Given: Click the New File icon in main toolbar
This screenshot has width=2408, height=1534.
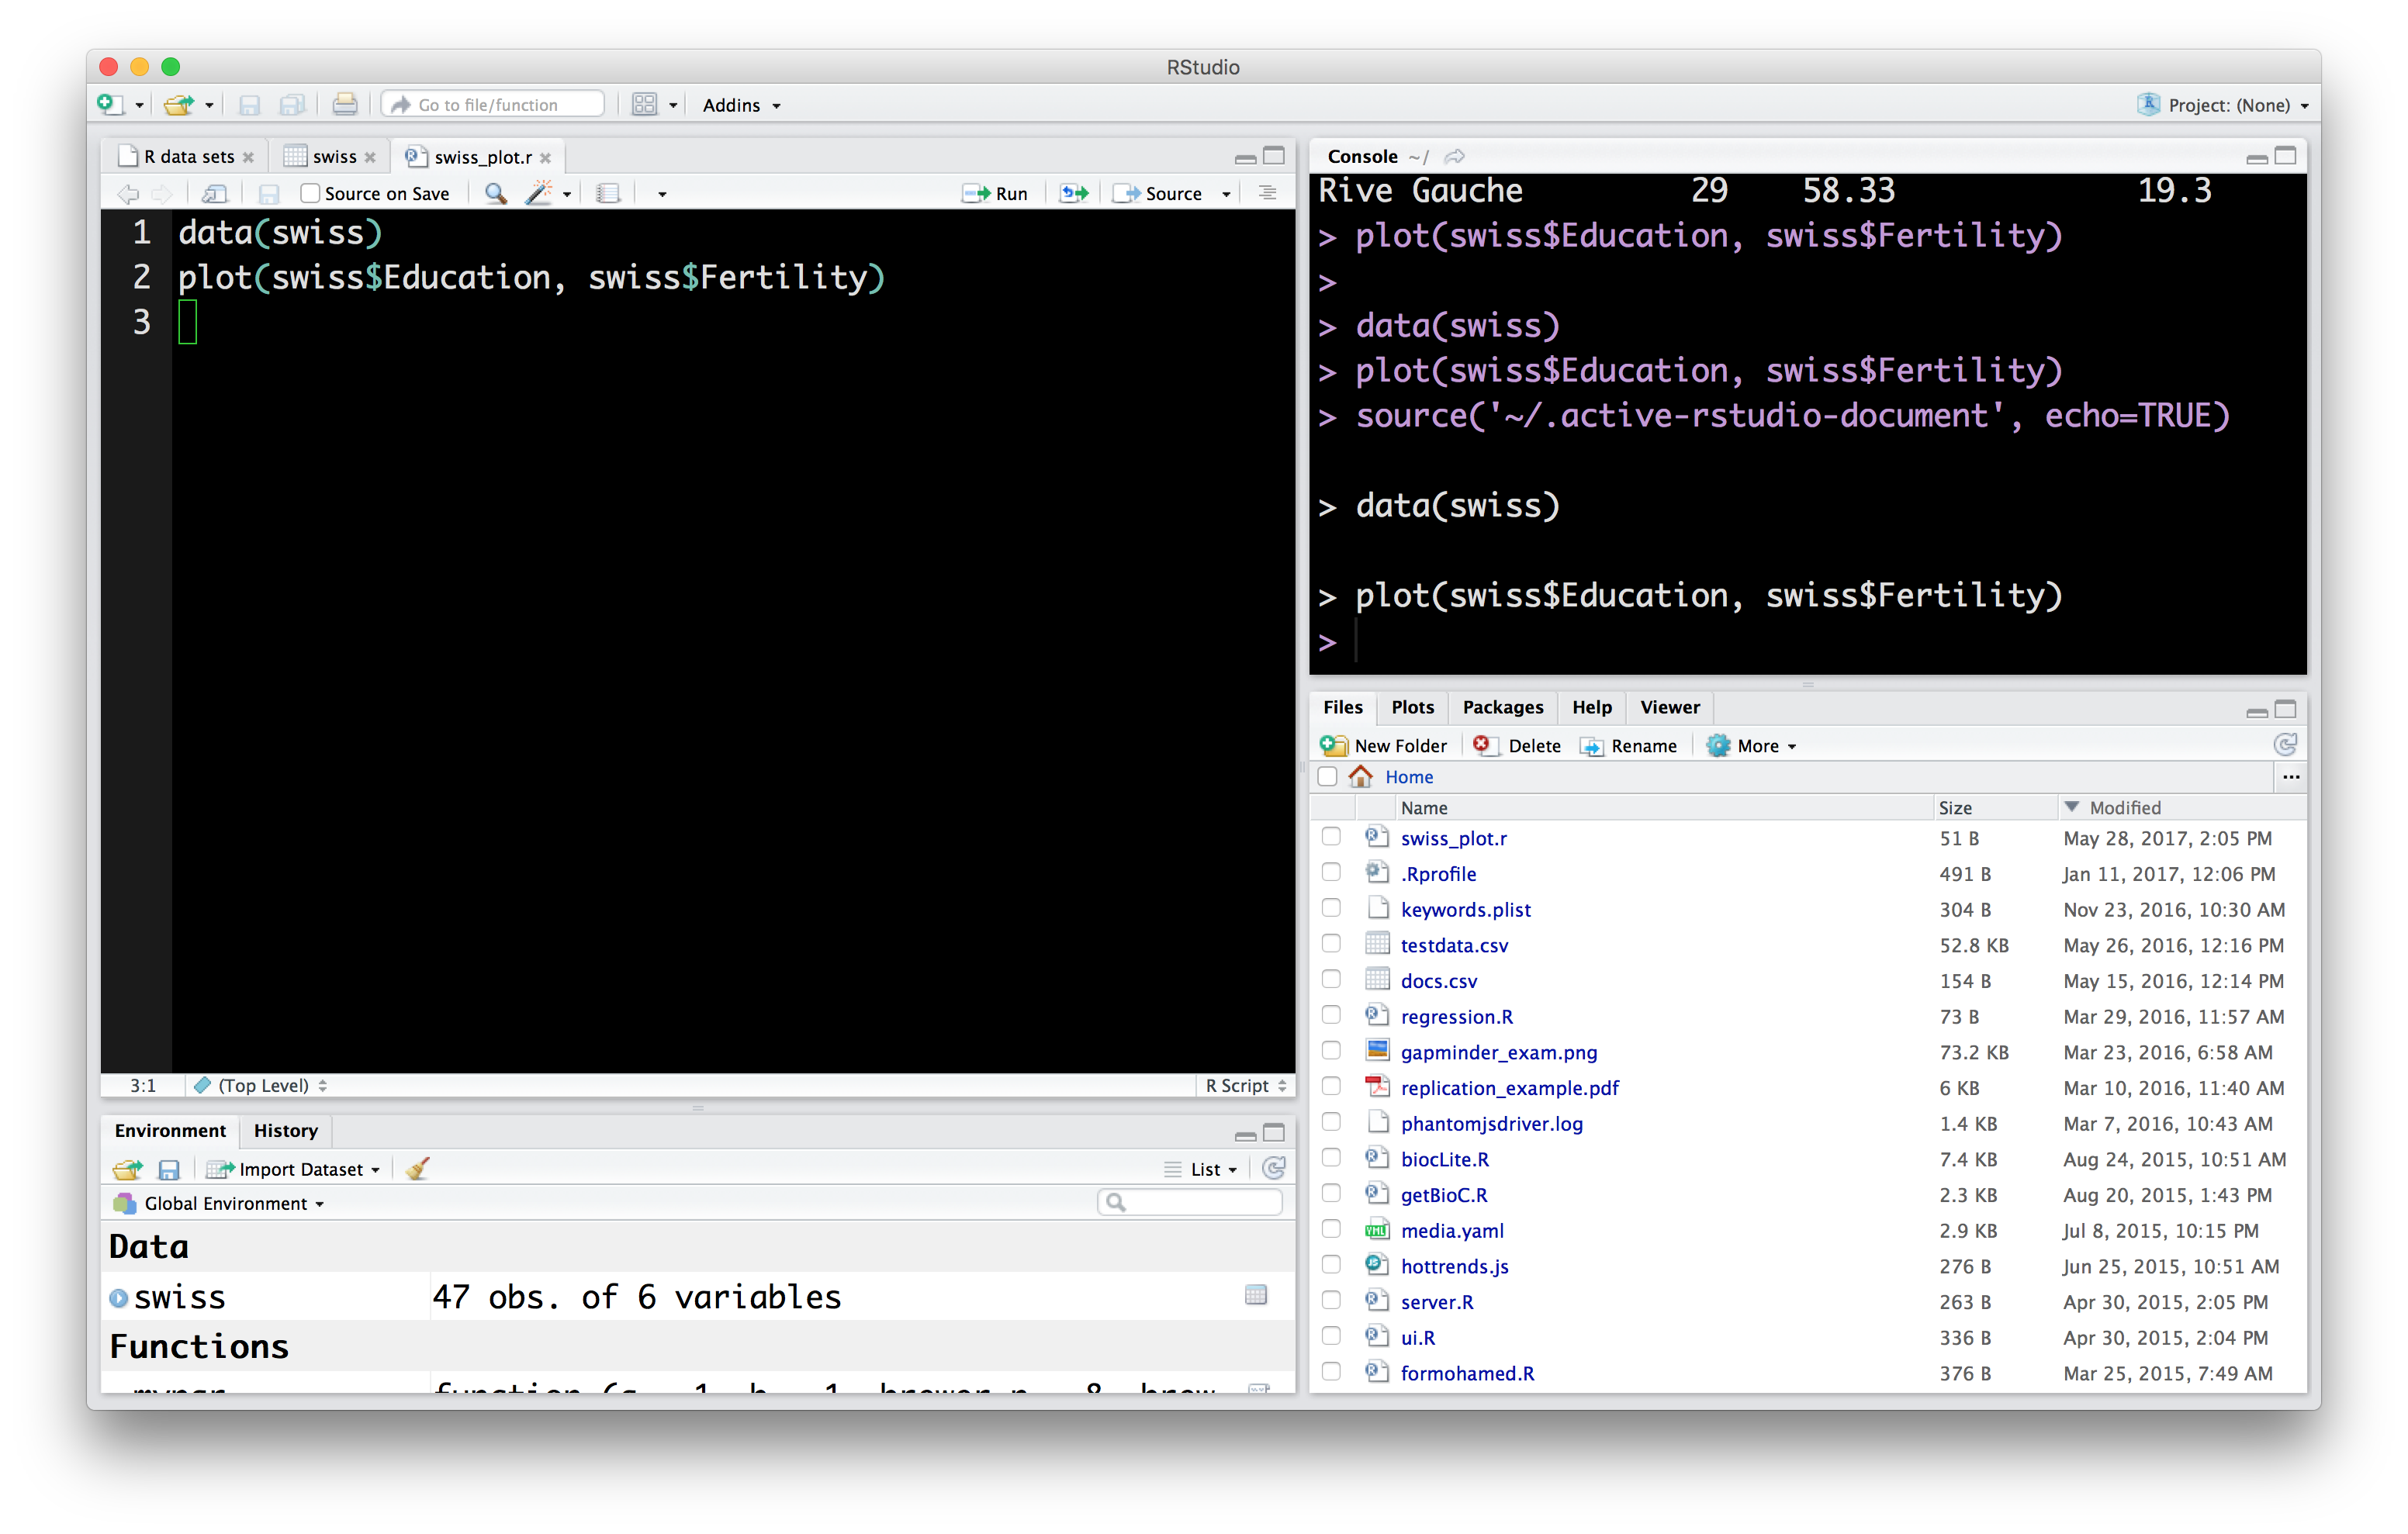Looking at the screenshot, I should pyautogui.click(x=110, y=104).
